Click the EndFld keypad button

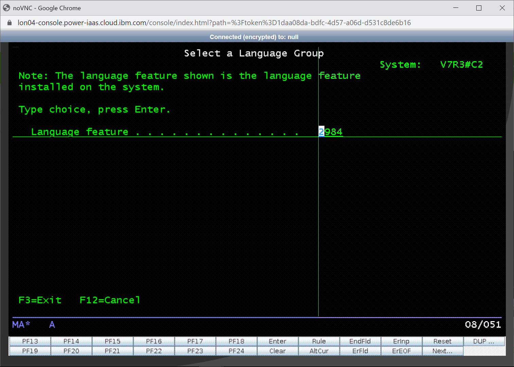[x=360, y=341]
